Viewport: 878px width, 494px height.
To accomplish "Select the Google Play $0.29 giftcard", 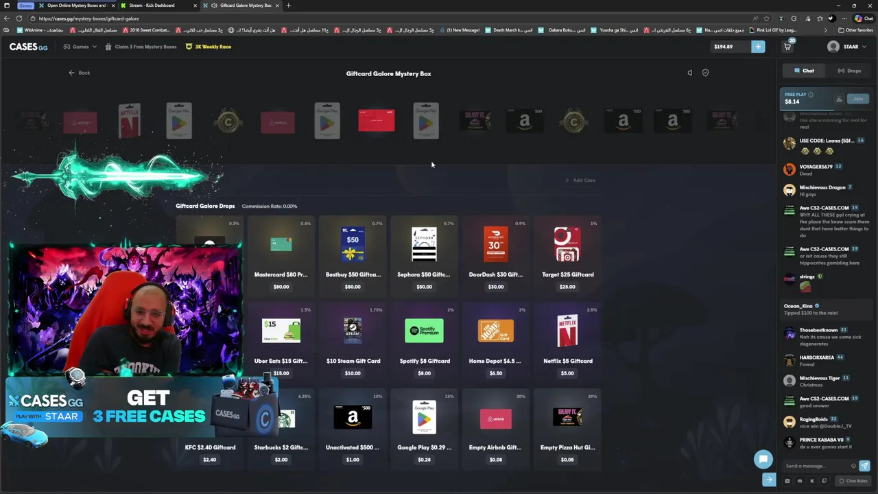I will 424,428.
